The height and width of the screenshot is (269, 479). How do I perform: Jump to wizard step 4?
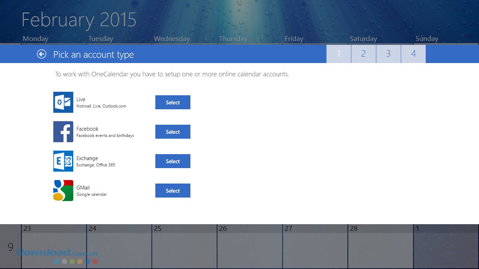(x=413, y=54)
